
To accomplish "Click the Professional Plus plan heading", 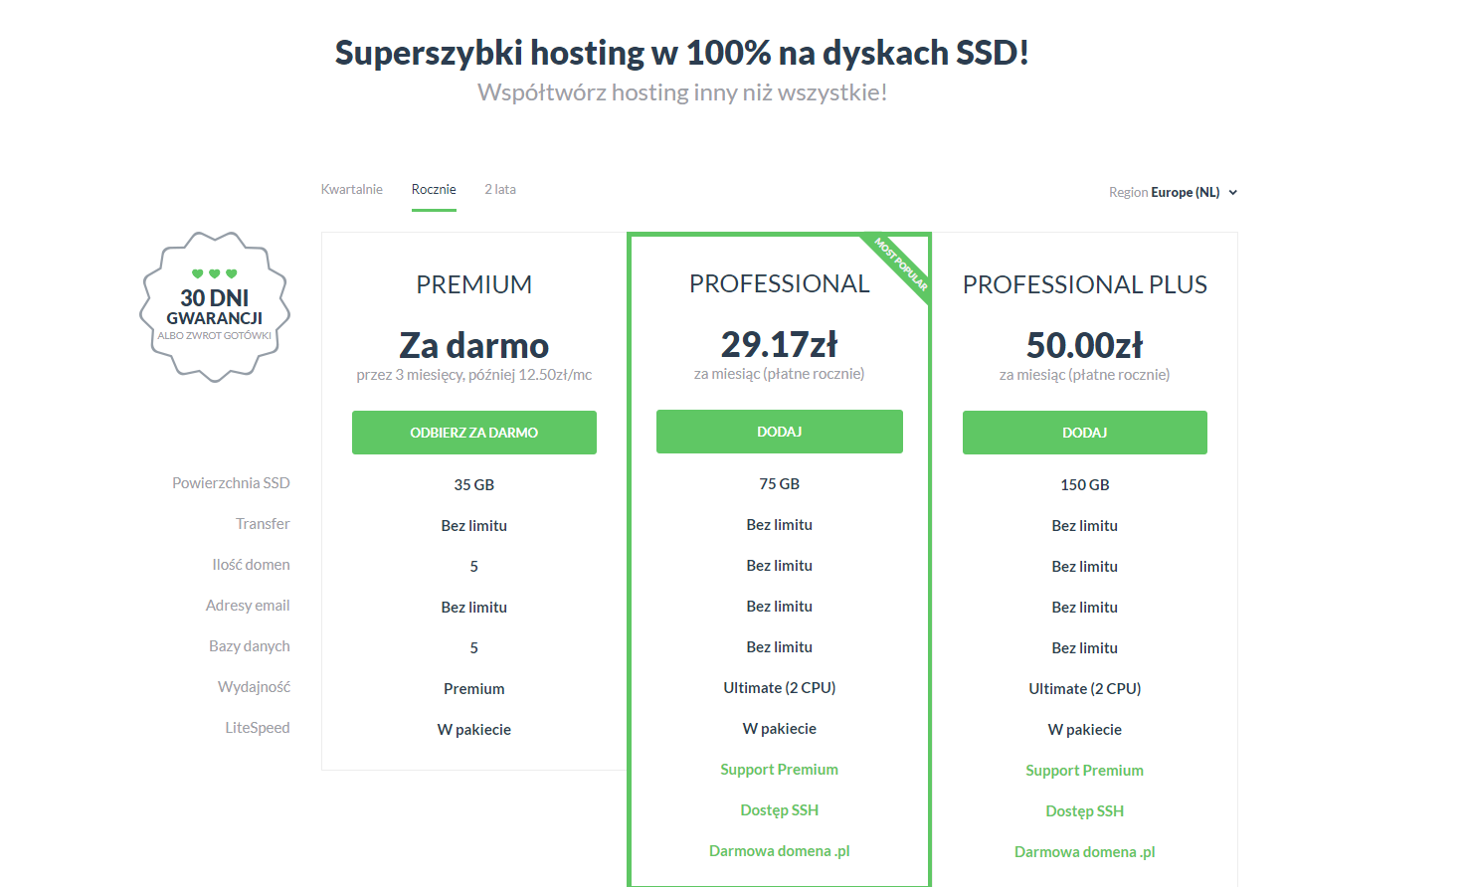I will point(1084,284).
